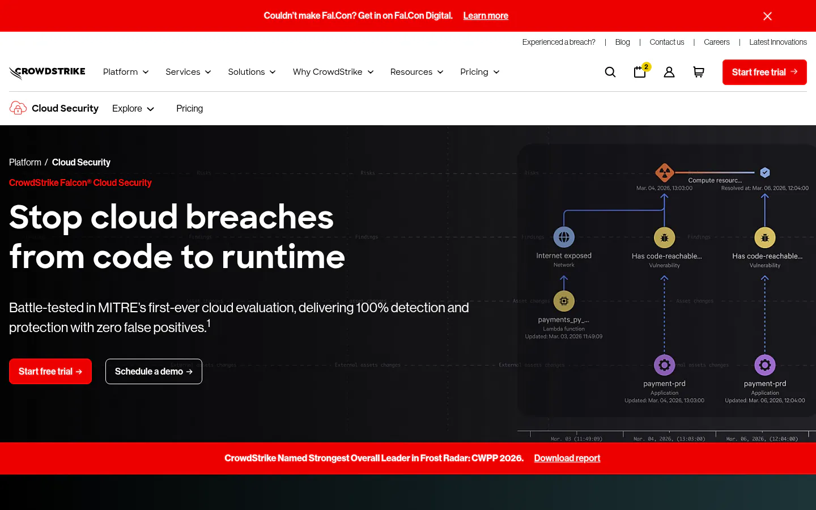Open the Latest Innovations link
The image size is (816, 510).
tap(778, 42)
